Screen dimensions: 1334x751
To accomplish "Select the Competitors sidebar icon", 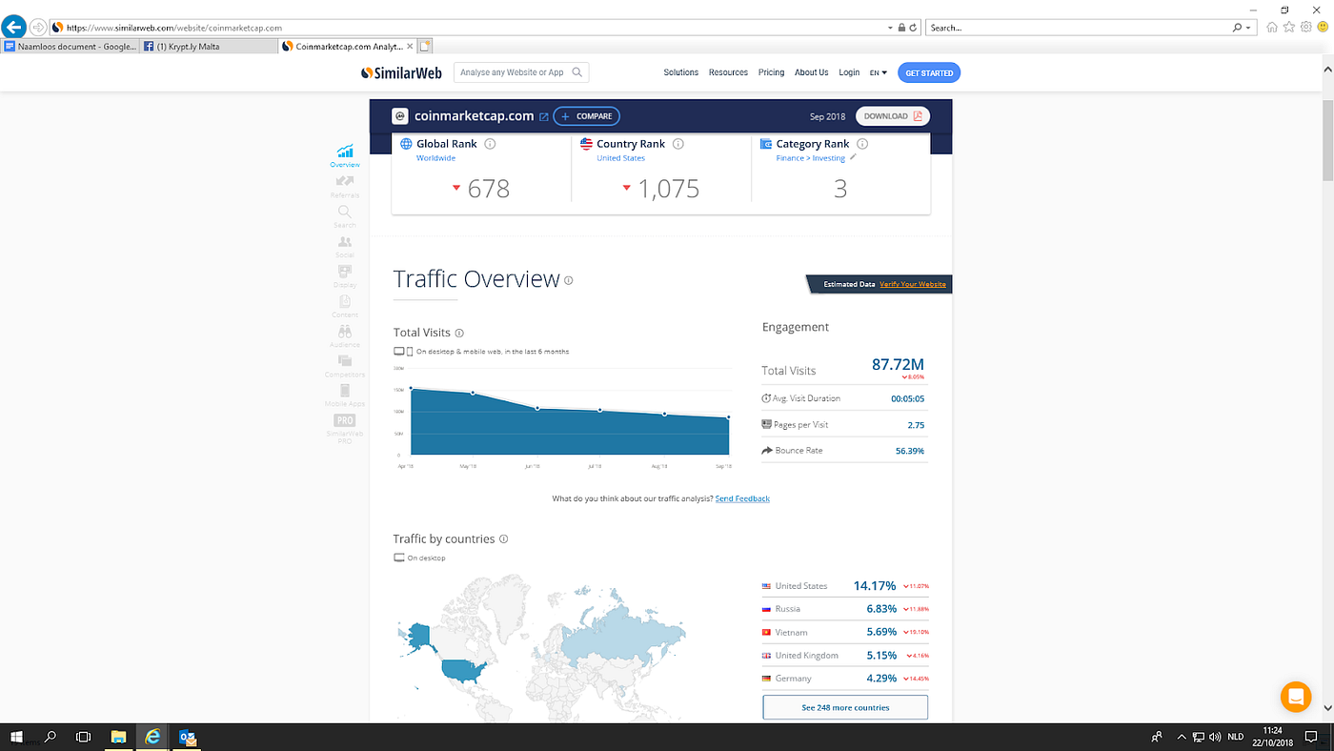I will click(344, 363).
